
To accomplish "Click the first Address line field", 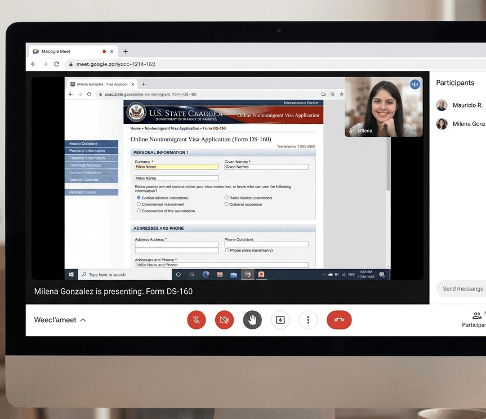I will pyautogui.click(x=177, y=244).
